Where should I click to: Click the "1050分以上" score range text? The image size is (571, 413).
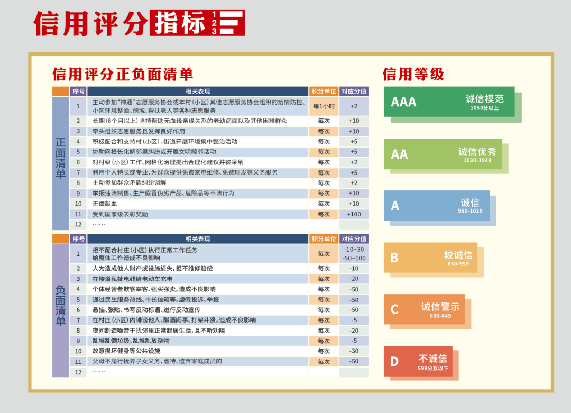click(484, 108)
